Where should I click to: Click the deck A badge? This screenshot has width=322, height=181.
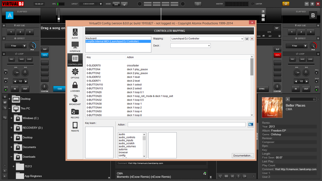pos(9,15)
